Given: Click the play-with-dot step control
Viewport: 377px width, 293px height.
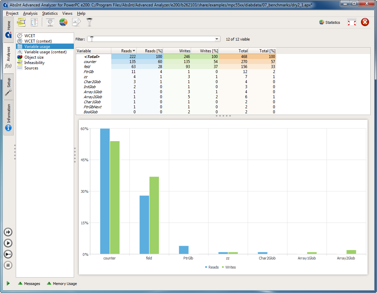Looking at the screenshot, I should click(8, 254).
